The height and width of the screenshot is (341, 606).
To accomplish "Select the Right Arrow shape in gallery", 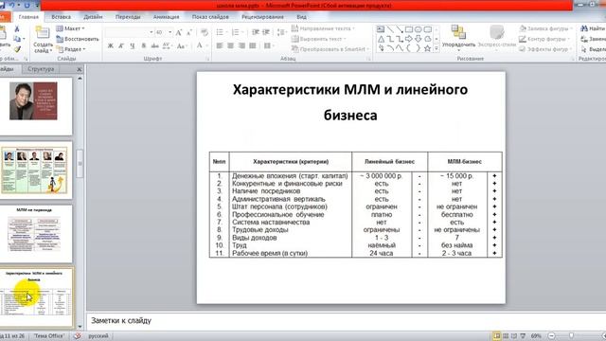I will tap(409, 39).
